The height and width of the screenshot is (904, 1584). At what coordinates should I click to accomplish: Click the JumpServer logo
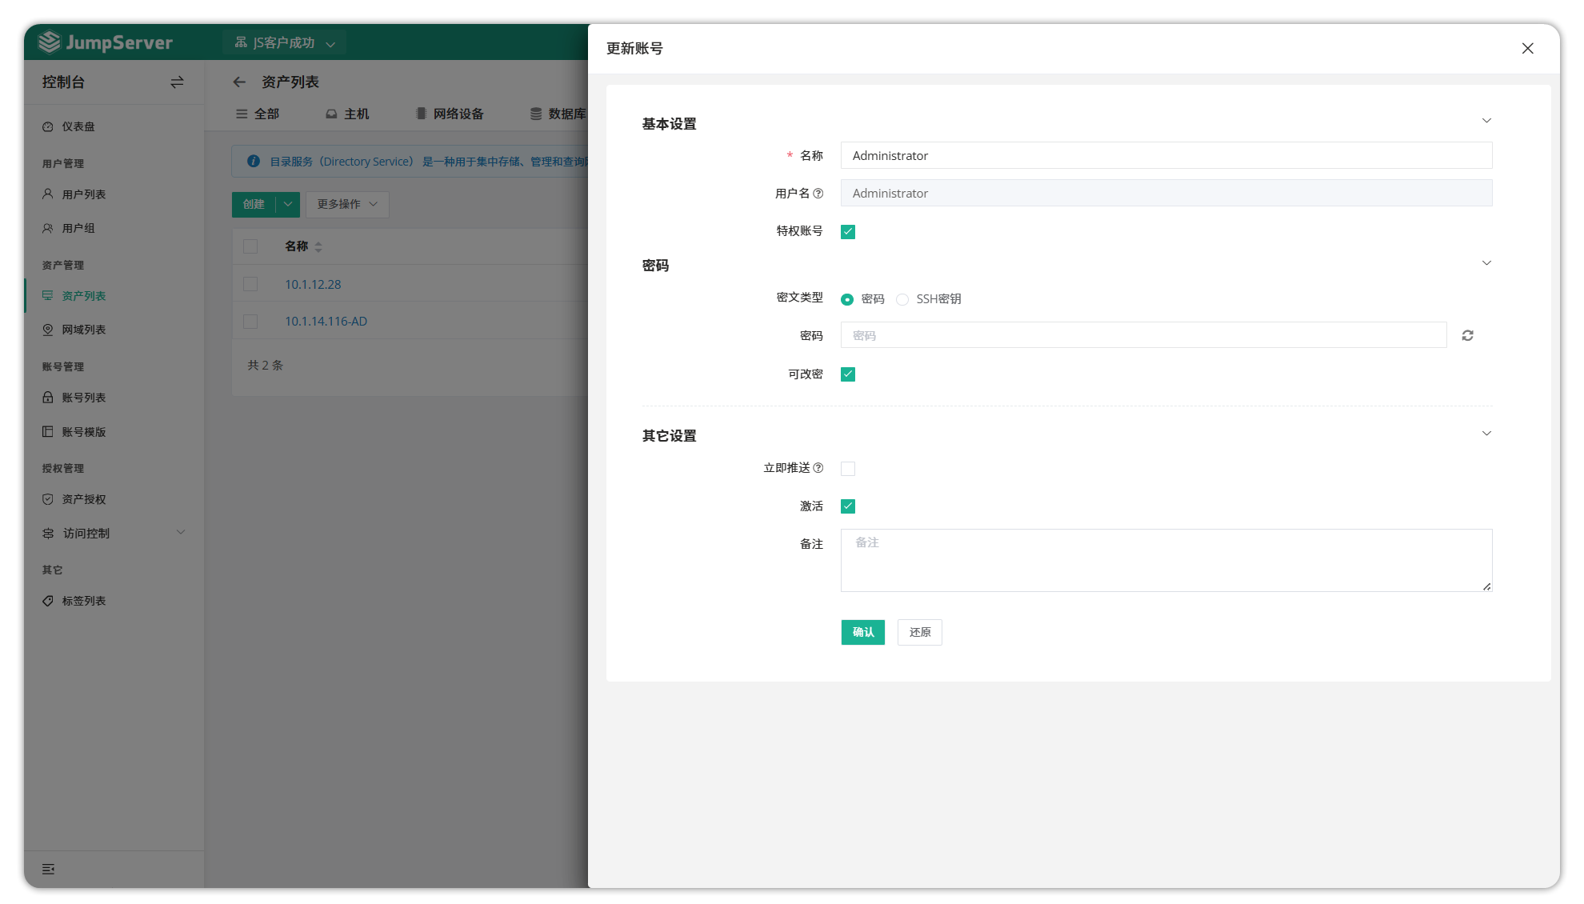click(106, 42)
